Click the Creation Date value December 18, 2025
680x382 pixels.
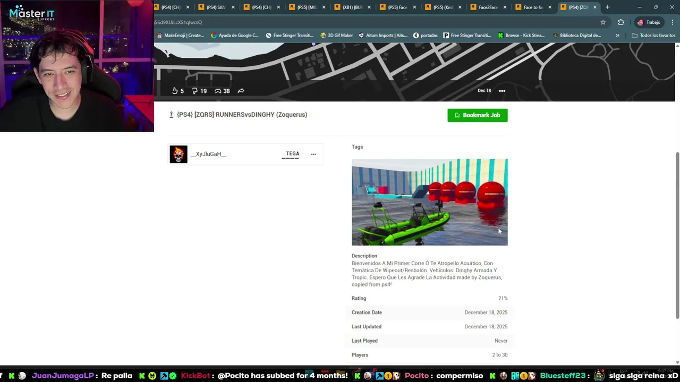tap(486, 312)
